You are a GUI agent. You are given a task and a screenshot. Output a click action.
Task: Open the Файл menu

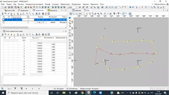[3, 4]
